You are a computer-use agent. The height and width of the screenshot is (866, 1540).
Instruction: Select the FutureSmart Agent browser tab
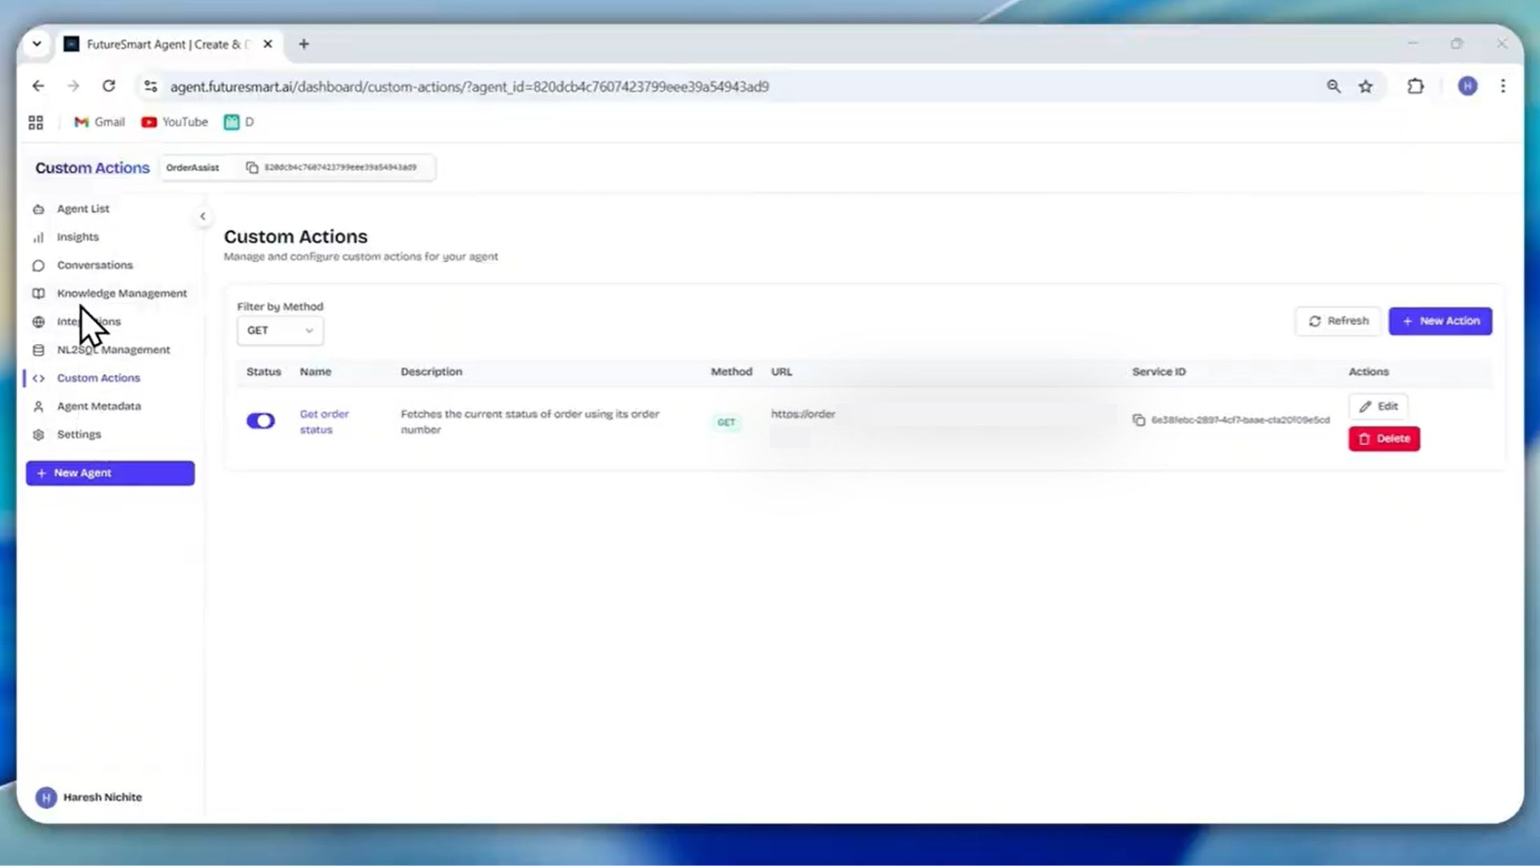(168, 44)
